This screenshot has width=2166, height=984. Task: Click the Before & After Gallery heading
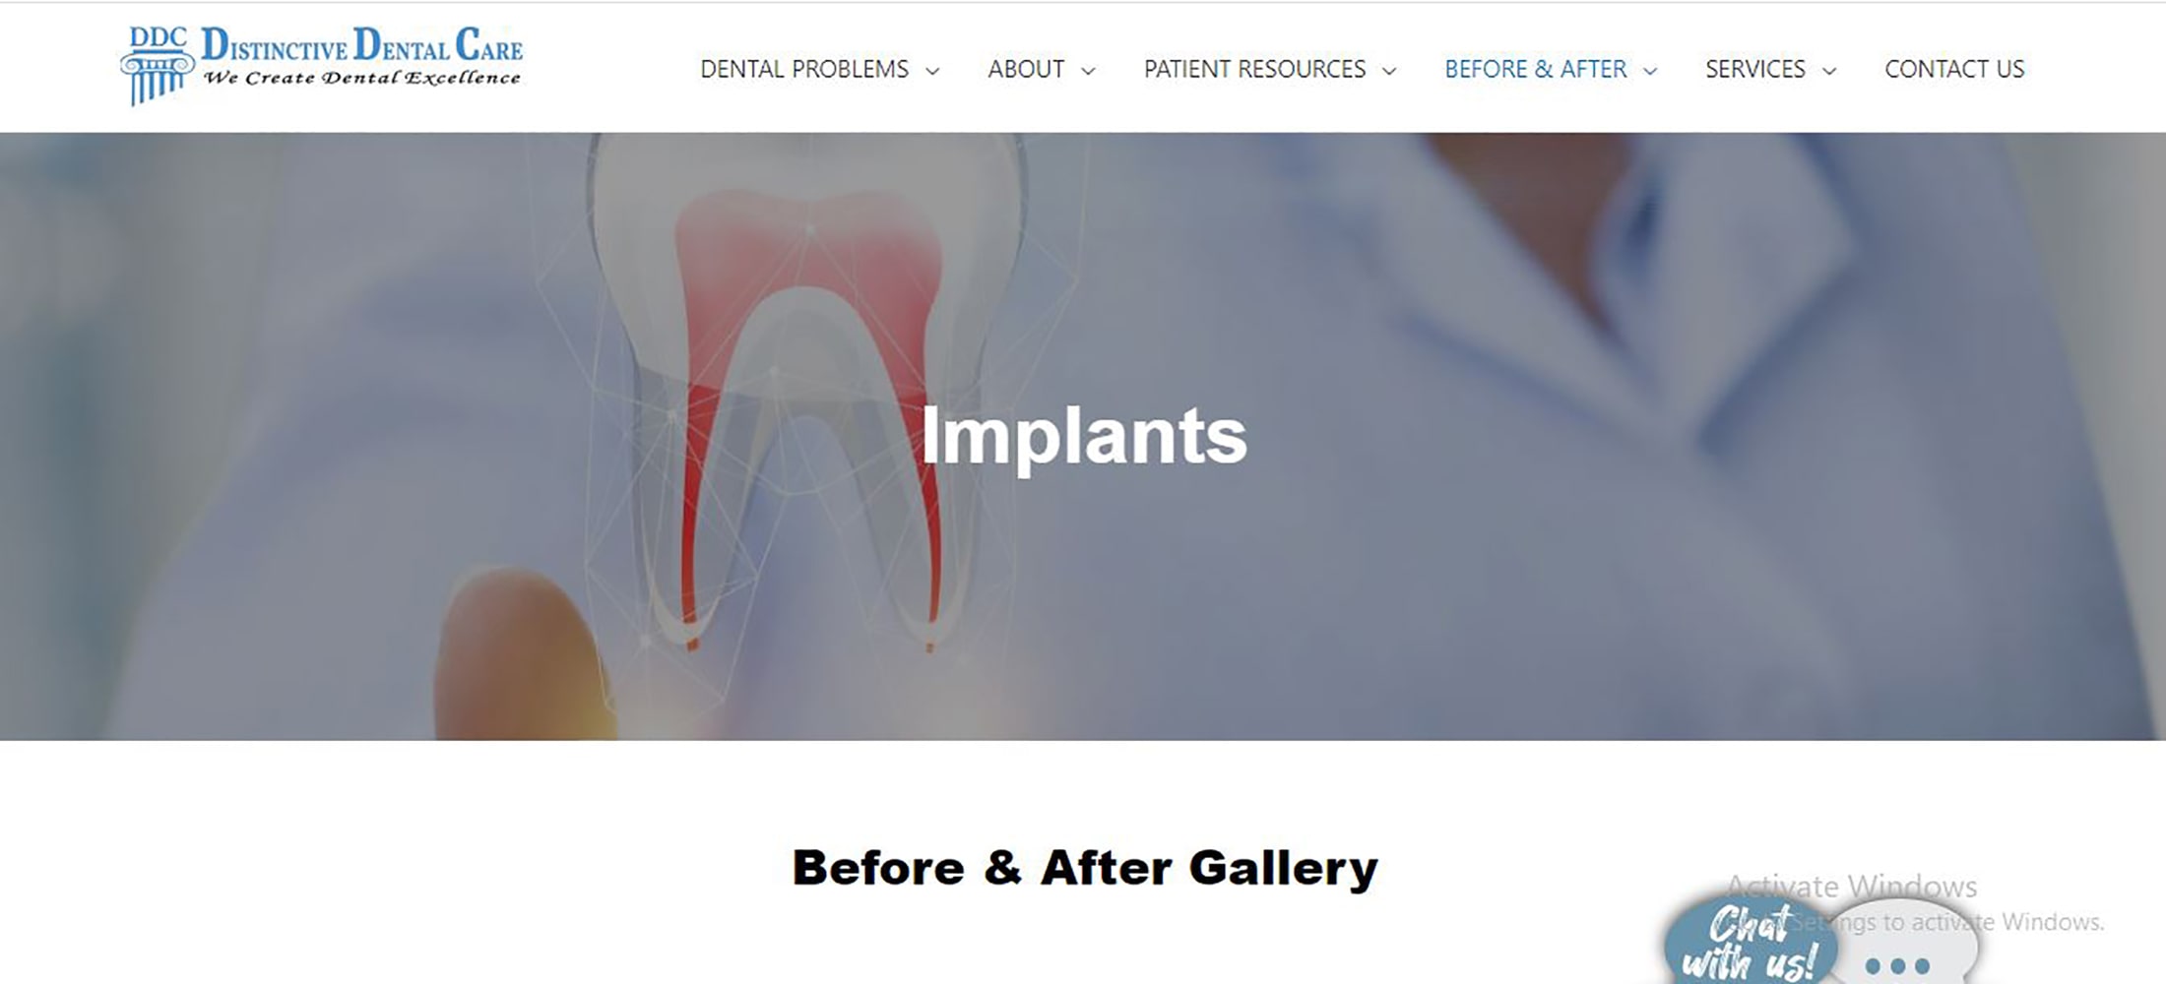coord(1084,869)
